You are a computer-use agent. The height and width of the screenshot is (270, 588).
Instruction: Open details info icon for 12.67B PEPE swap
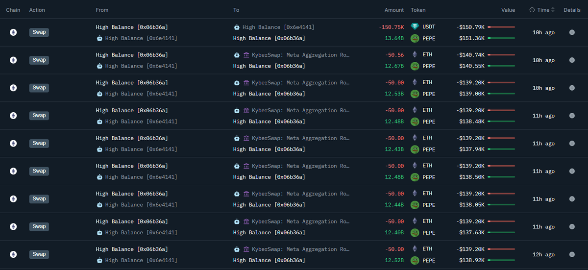[x=572, y=60]
